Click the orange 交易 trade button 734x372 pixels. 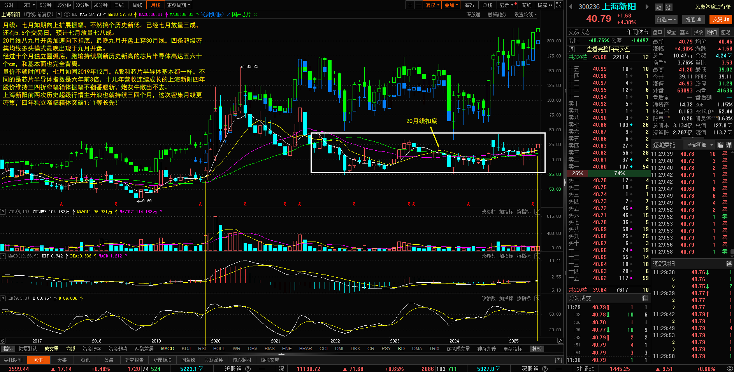721,19
